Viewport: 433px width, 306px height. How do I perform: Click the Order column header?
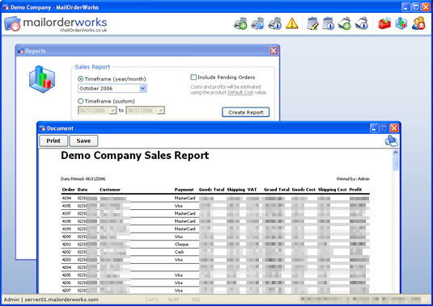tap(69, 190)
